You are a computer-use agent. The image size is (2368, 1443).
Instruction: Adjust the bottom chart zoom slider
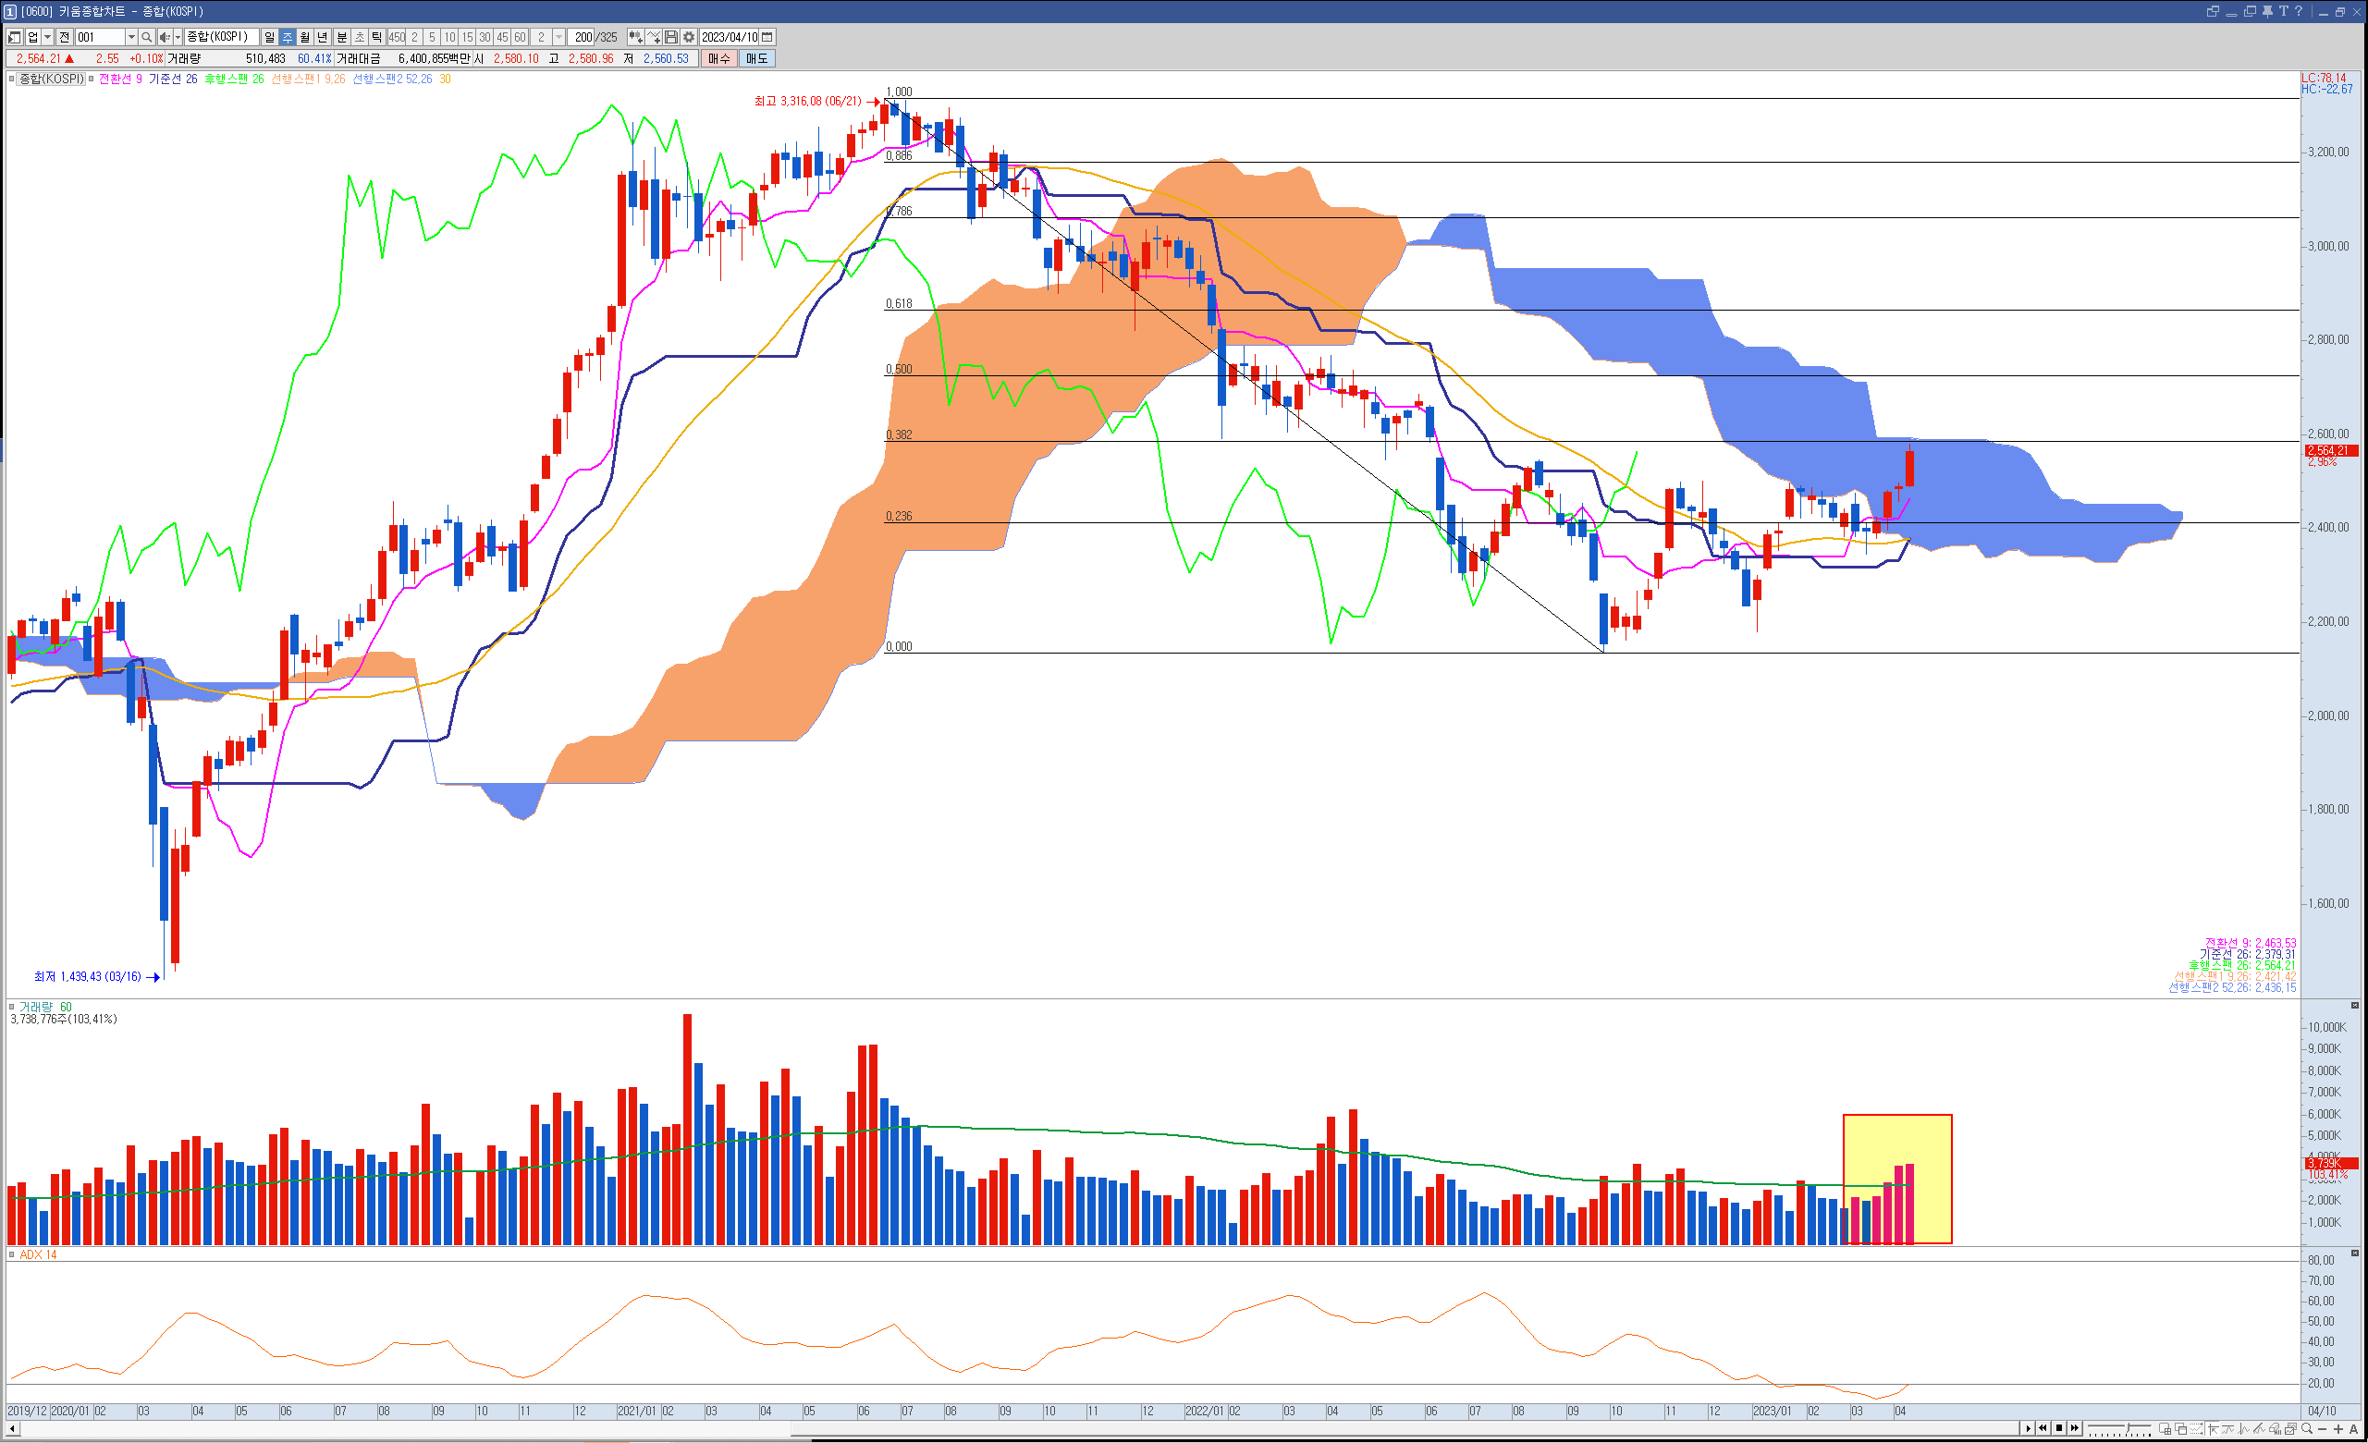click(x=2128, y=1427)
